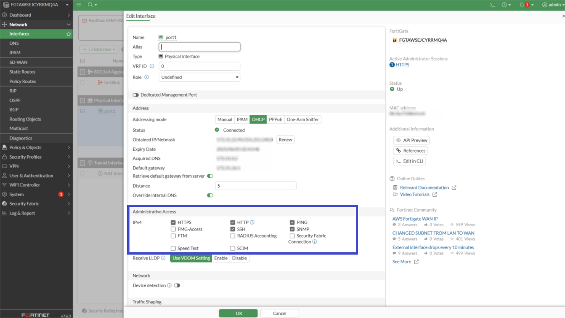Open WiFi Controller sidebar section

click(36, 185)
